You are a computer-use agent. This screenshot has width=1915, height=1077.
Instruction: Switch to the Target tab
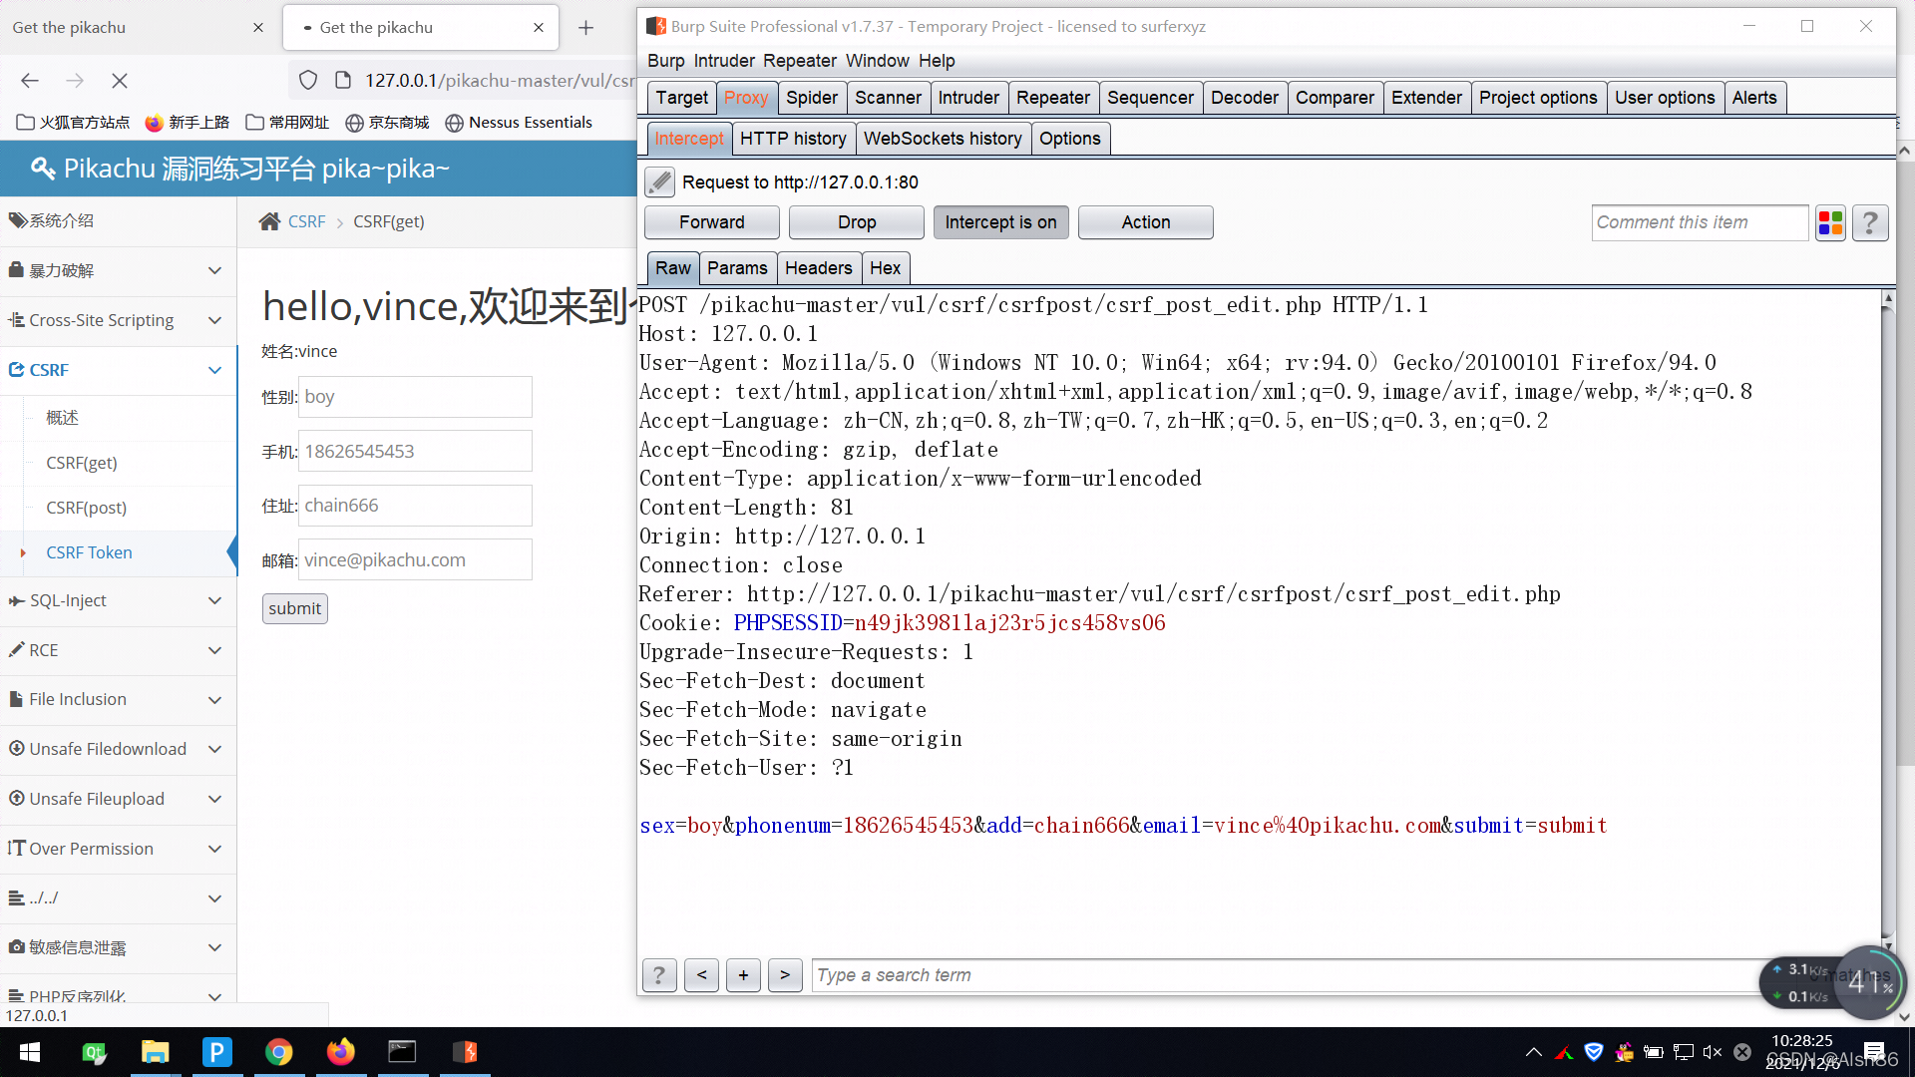coord(681,98)
